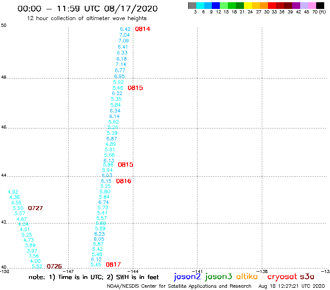The width and height of the screenshot is (330, 290).
Task: Click the 5.48 wave height value
Action: [97, 254]
